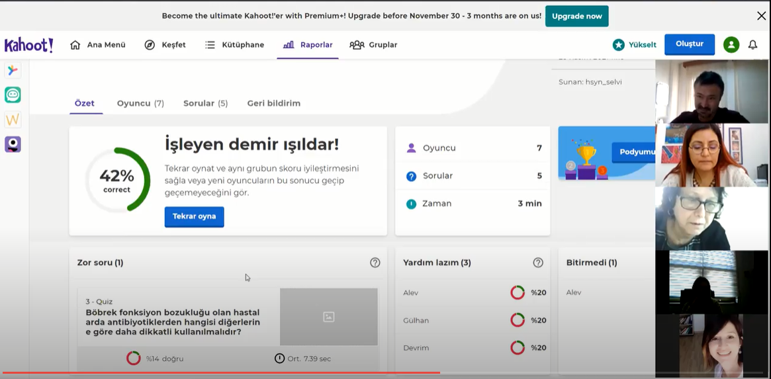Open Kütüphane from the top menu

(234, 45)
